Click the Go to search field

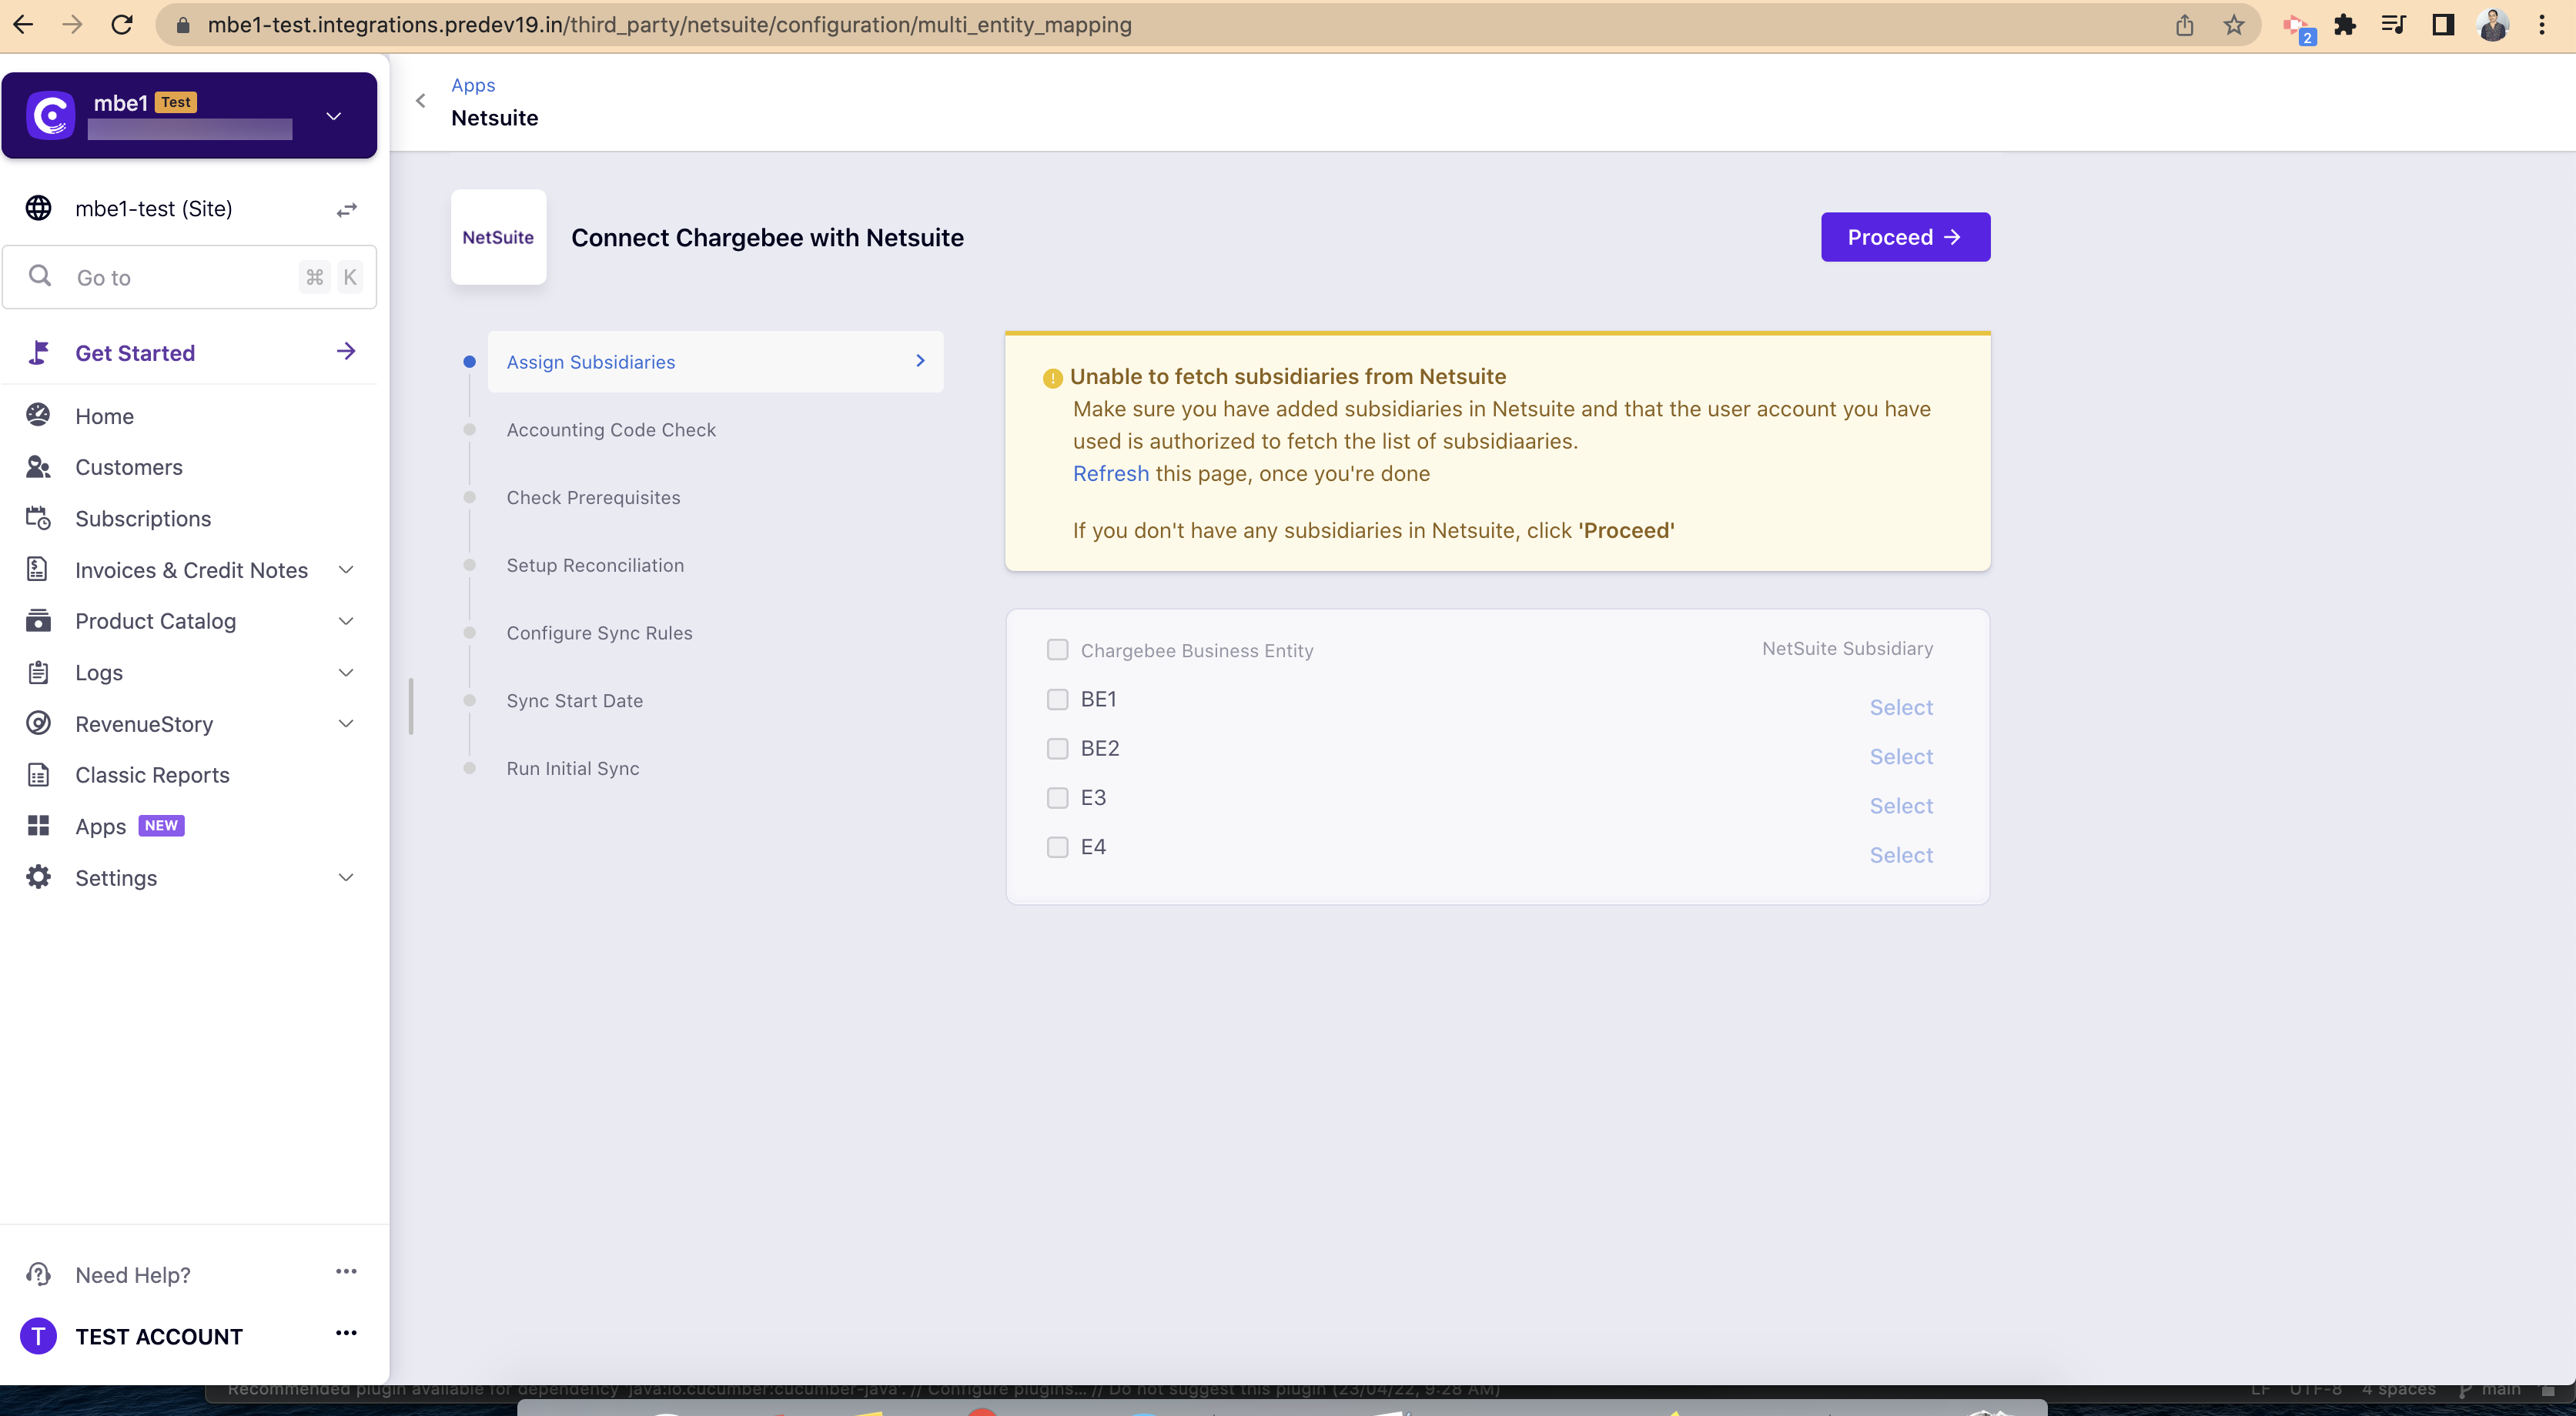click(x=190, y=278)
